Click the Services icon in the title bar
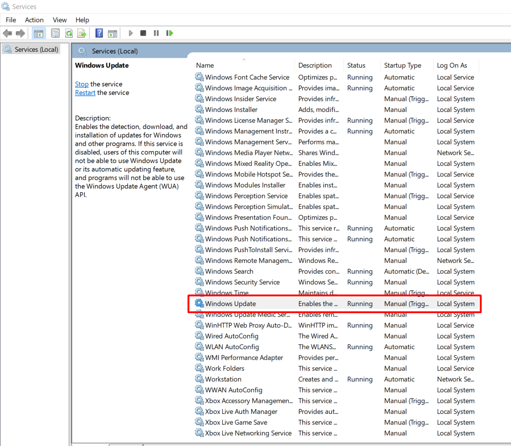The height and width of the screenshot is (446, 511). click(x=5, y=6)
